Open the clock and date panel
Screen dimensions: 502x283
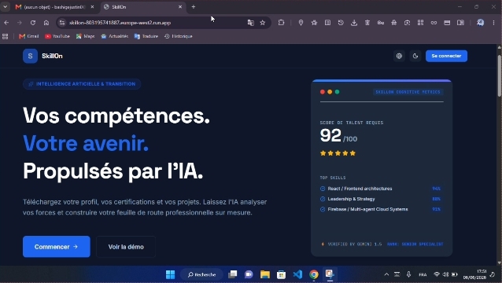click(x=474, y=274)
